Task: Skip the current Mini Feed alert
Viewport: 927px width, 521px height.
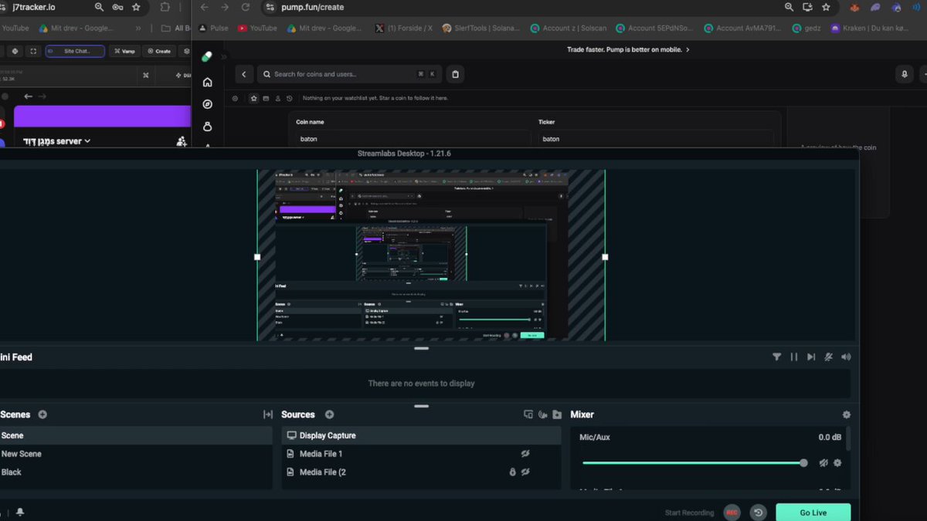Action: point(811,357)
